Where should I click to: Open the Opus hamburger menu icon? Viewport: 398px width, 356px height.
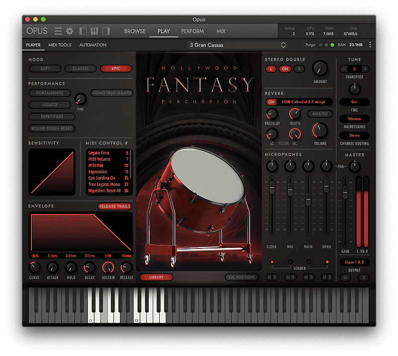[58, 31]
